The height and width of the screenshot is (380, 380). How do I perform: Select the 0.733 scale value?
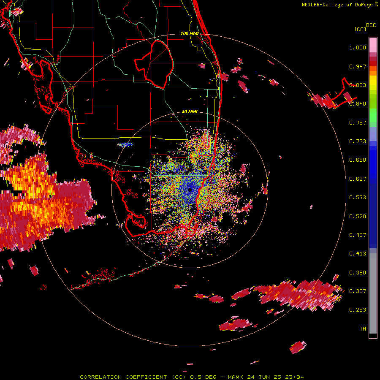coord(358,141)
